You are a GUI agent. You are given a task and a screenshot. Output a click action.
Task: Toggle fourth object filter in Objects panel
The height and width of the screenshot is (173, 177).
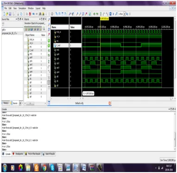[34, 28]
